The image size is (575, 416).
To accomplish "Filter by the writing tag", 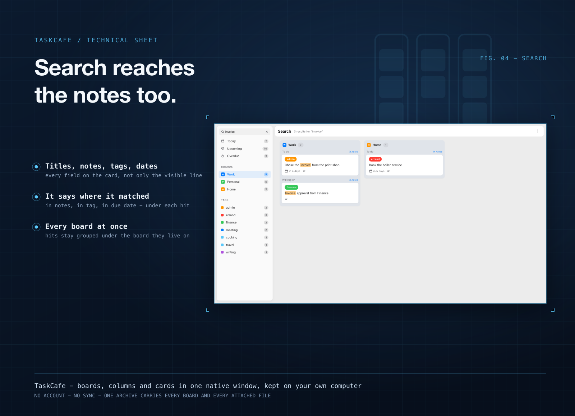I will click(x=244, y=252).
